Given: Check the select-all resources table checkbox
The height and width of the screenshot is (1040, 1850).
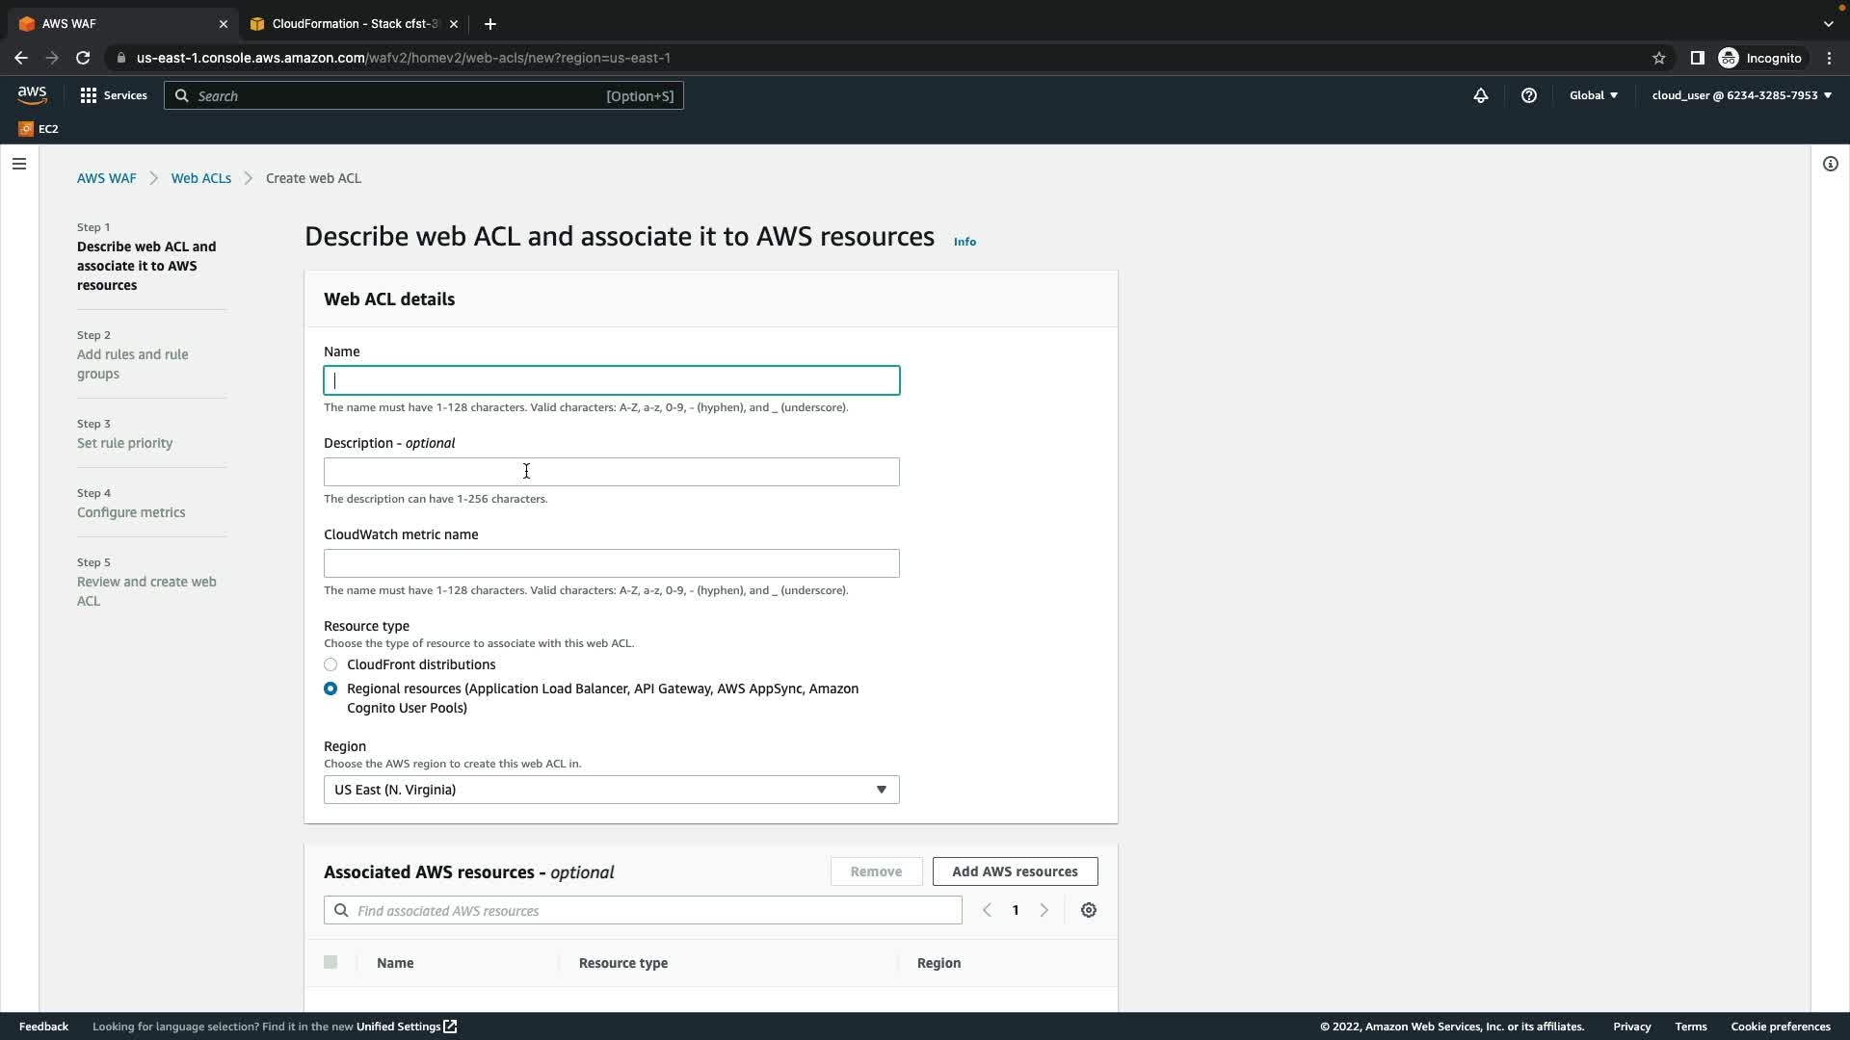Looking at the screenshot, I should point(330,962).
